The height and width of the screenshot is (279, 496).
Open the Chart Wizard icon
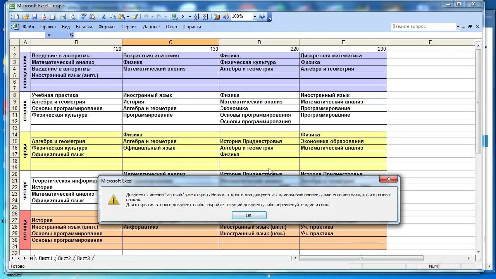click(x=217, y=17)
